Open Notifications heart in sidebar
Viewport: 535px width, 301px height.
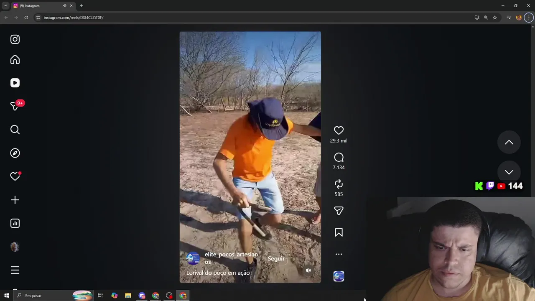coord(15,176)
